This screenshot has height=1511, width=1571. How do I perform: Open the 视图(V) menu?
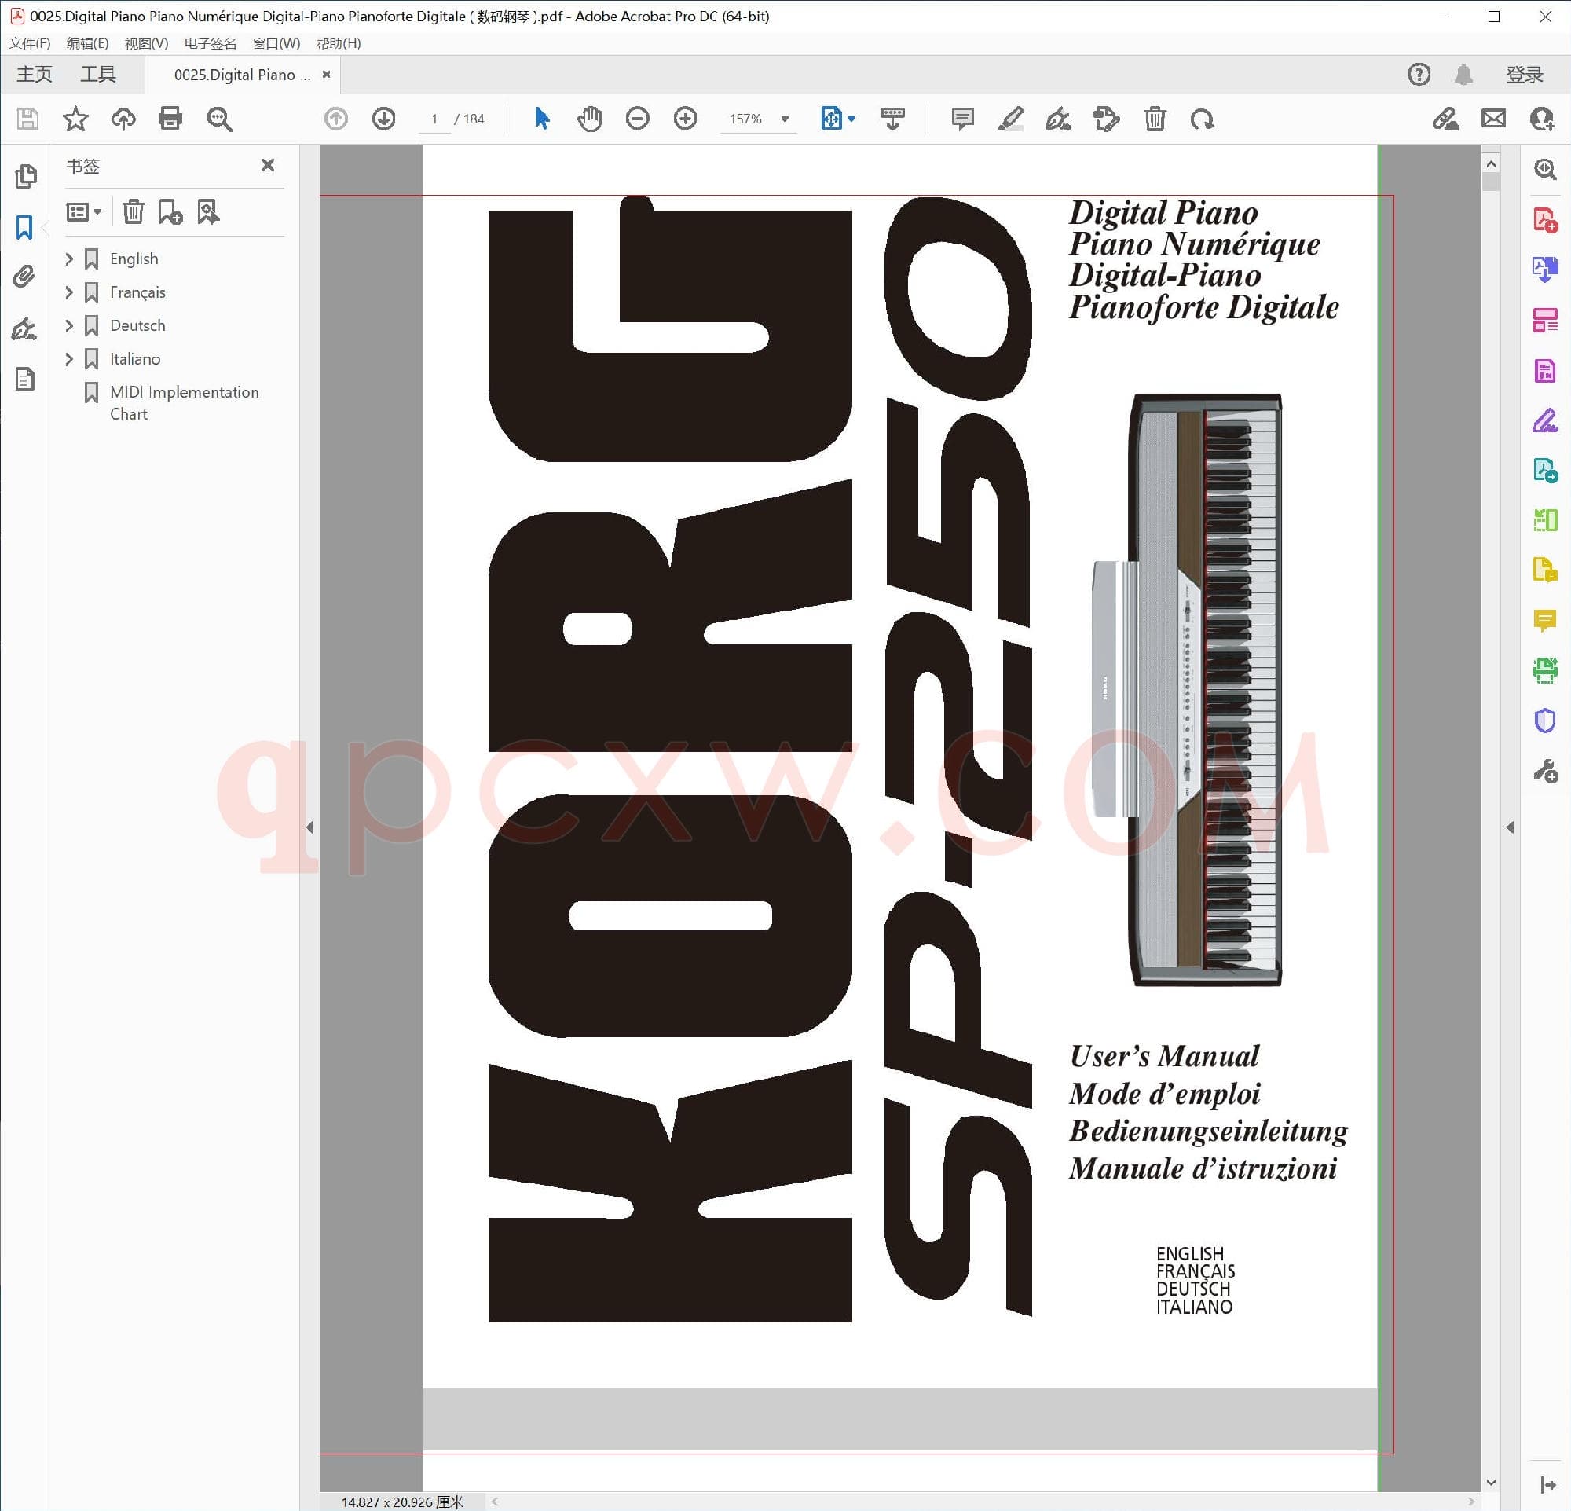coord(146,43)
